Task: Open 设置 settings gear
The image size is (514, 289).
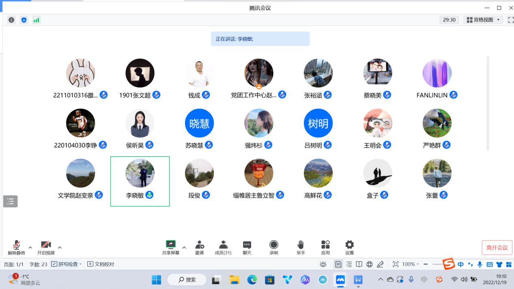Action: pyautogui.click(x=349, y=247)
